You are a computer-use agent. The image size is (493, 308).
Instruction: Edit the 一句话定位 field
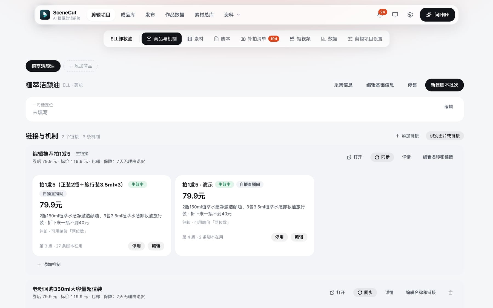click(x=449, y=107)
